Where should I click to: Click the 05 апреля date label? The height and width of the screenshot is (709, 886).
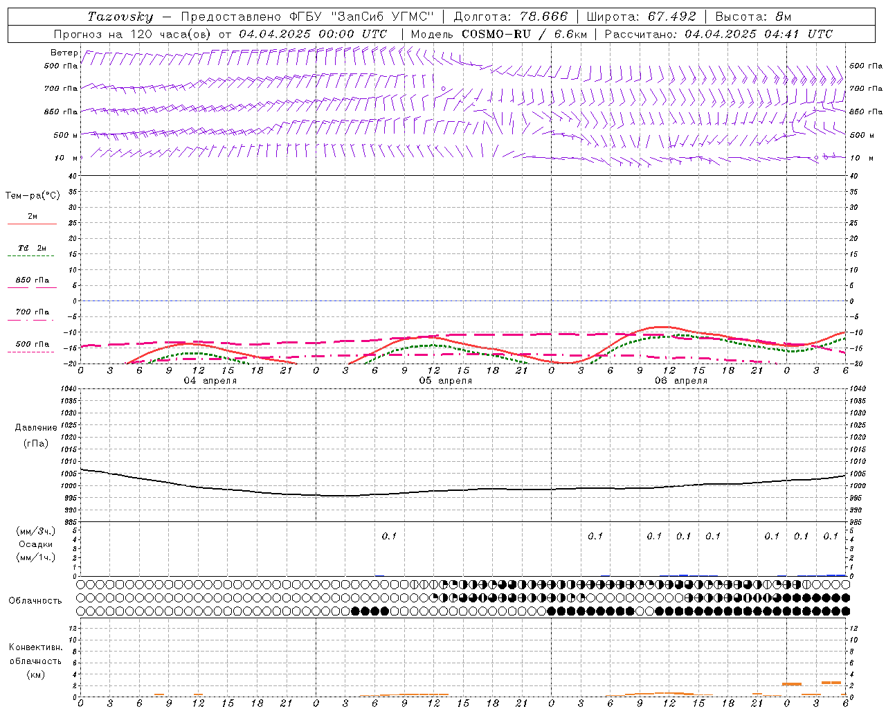point(446,381)
